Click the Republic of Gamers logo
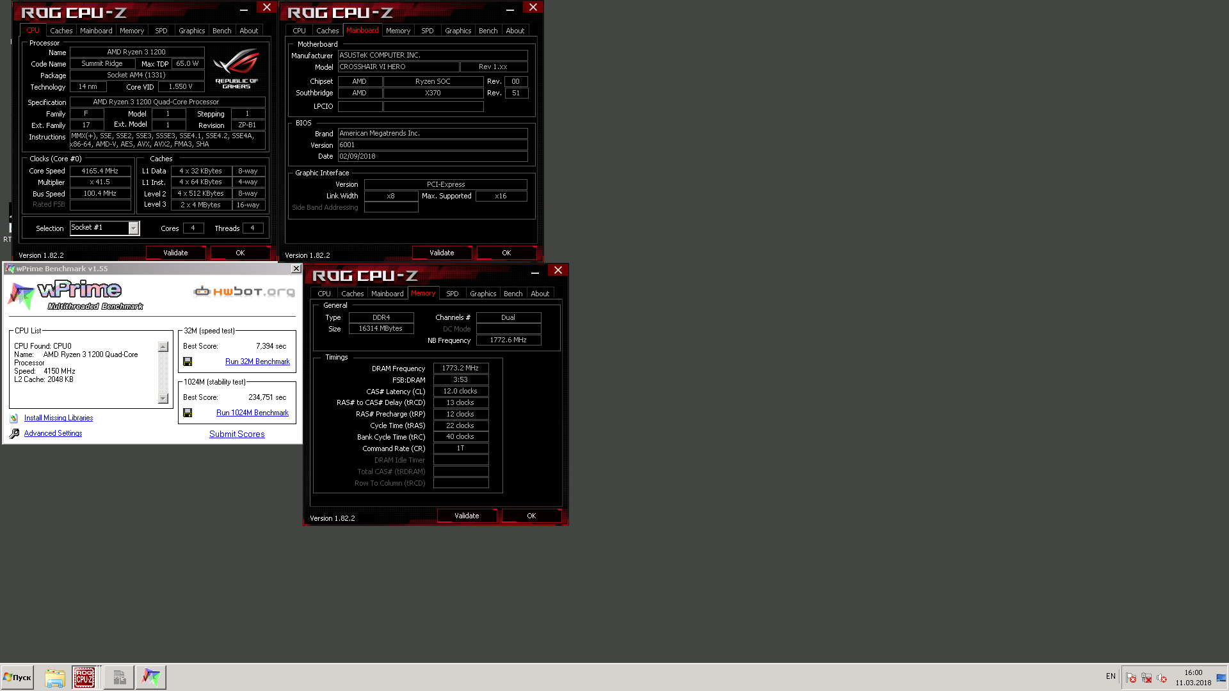The width and height of the screenshot is (1229, 691). coord(236,68)
